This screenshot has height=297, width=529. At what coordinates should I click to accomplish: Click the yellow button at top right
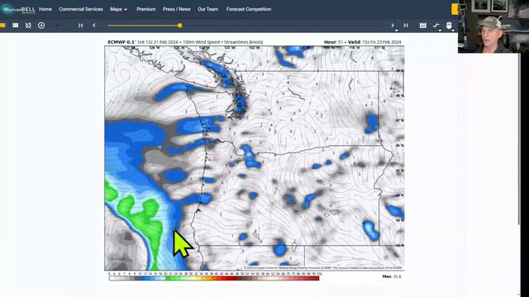point(455,9)
